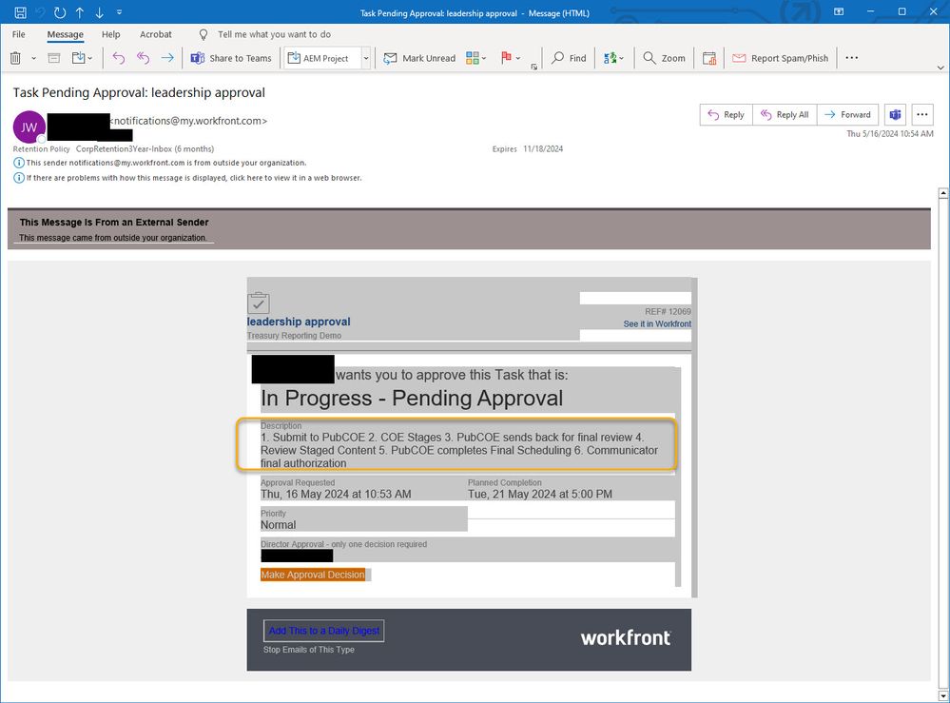Screen dimensions: 950x703
Task: Click the Zoom magnifier button
Action: 664,58
